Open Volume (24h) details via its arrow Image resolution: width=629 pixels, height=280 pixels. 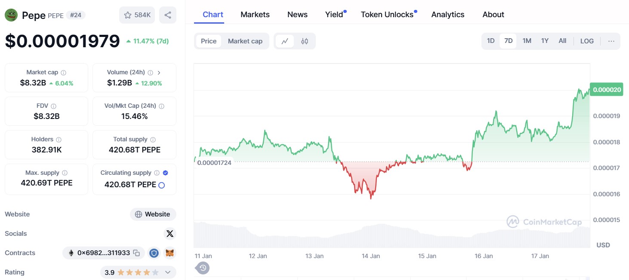click(x=159, y=72)
